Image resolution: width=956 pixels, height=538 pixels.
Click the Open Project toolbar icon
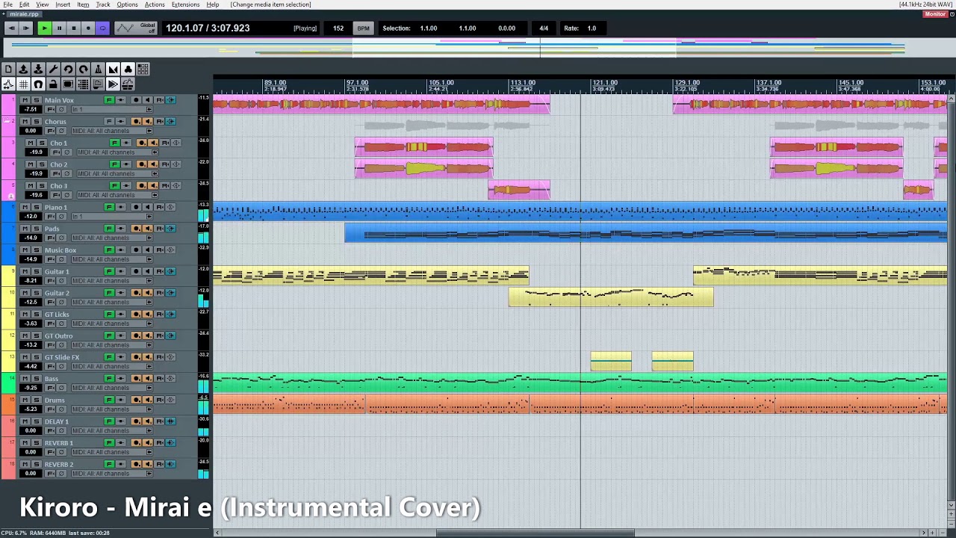(23, 69)
